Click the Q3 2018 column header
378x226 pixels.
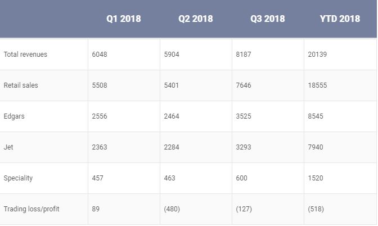268,19
